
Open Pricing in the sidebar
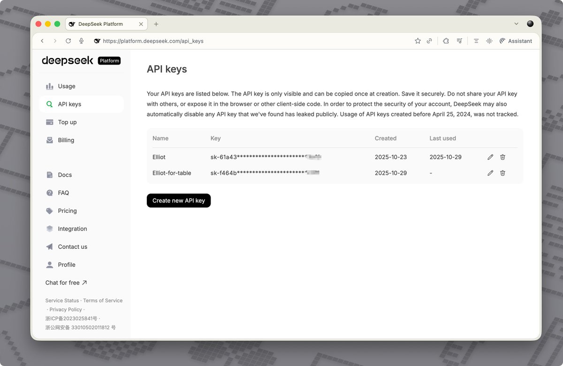pos(81,211)
